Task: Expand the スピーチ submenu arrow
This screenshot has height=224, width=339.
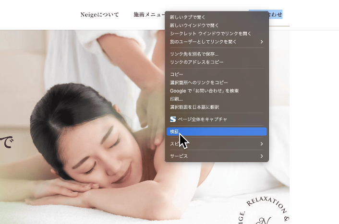Action: point(262,144)
